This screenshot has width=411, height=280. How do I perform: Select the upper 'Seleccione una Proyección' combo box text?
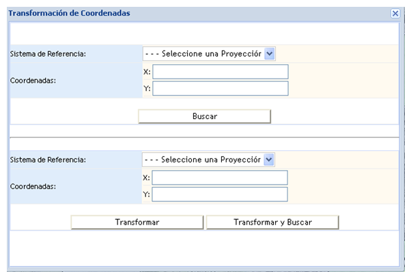(203, 54)
